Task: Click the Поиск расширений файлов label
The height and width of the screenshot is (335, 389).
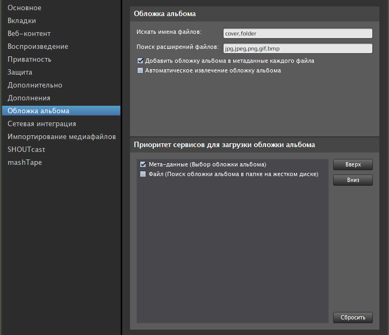Action: (178, 47)
